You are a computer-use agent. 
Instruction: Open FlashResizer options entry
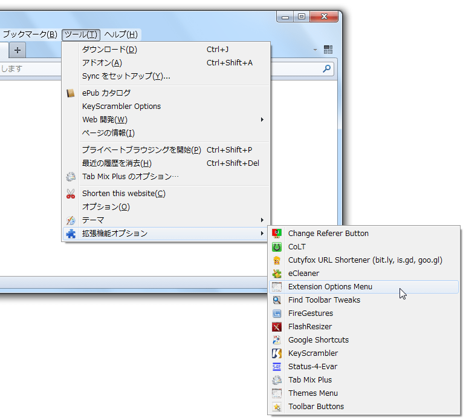click(364, 327)
